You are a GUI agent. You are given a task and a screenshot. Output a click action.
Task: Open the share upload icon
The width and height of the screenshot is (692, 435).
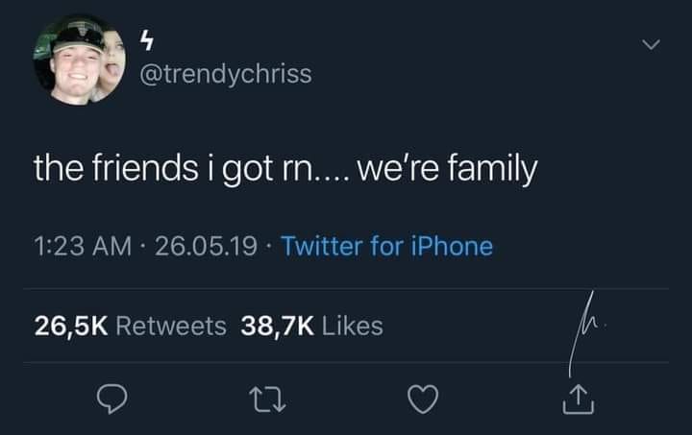tap(579, 399)
